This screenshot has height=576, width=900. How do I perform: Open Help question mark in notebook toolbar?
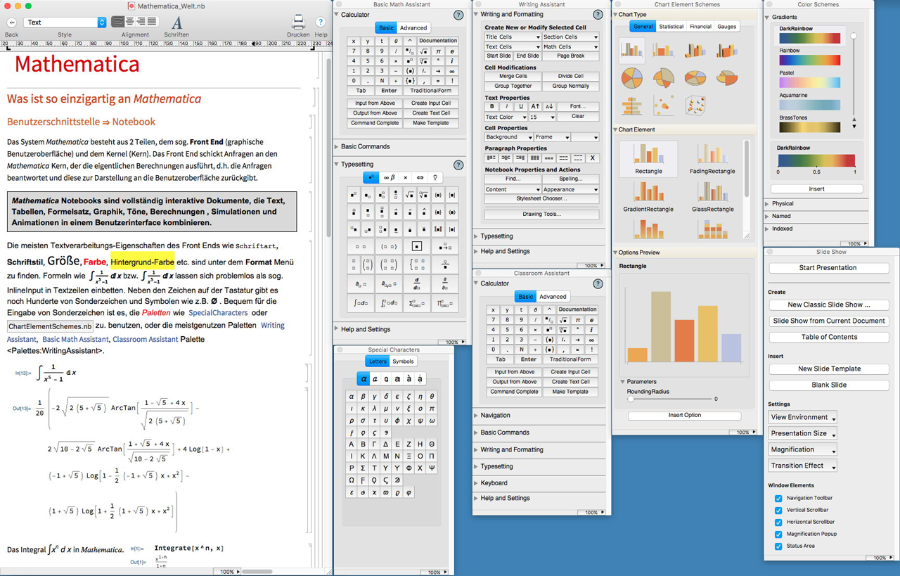pyautogui.click(x=321, y=23)
